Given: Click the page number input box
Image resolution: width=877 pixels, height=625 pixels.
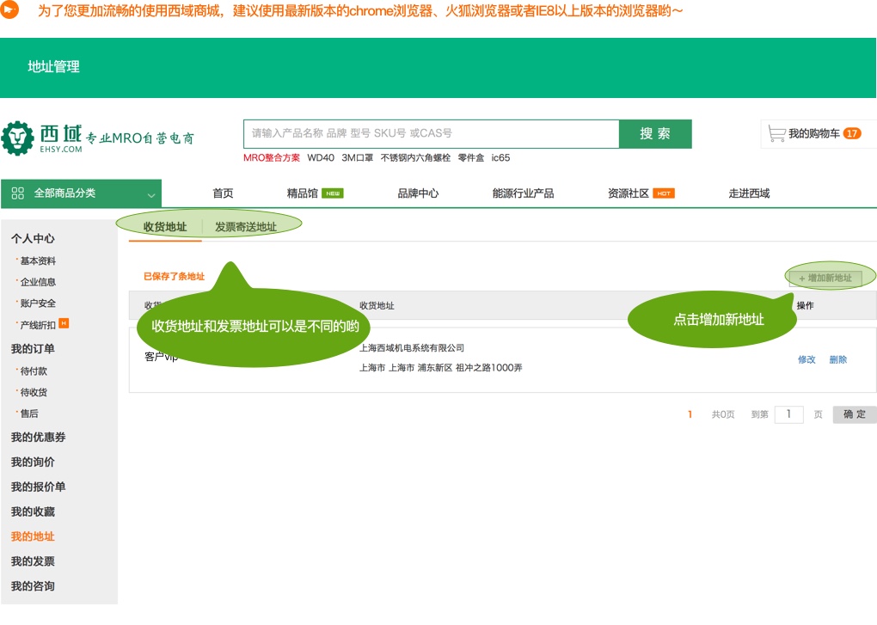Looking at the screenshot, I should (x=788, y=414).
